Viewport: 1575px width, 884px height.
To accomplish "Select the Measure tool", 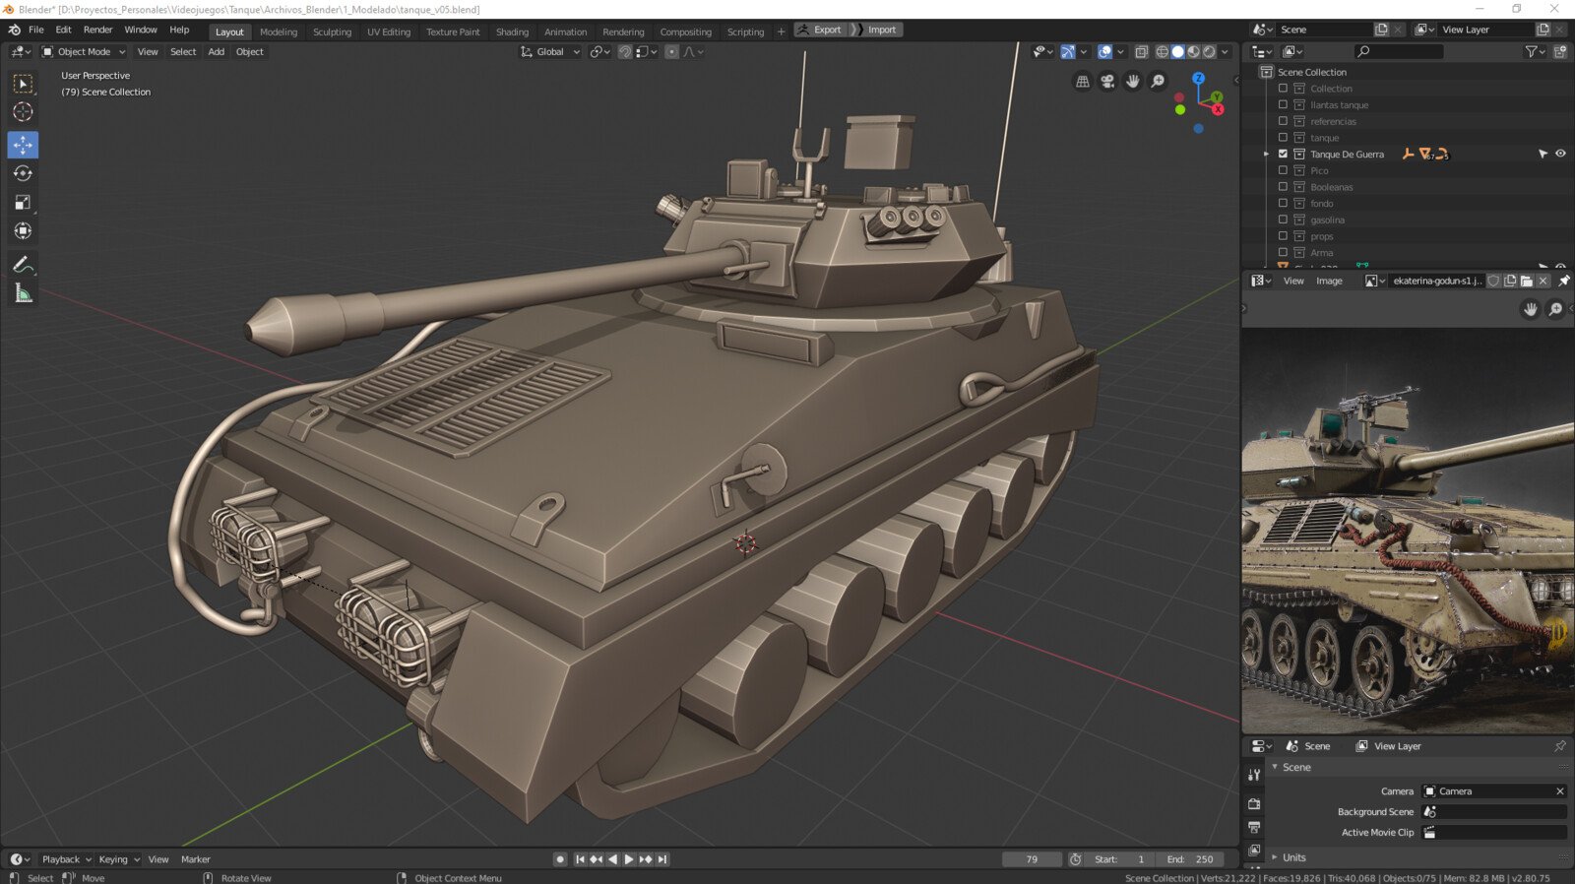I will pos(23,293).
